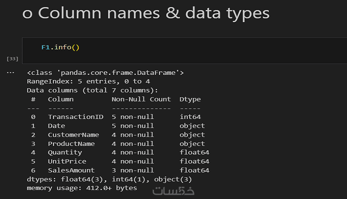Screen dimensions: 347x199
Task: Select the Date column name in output
Action: [56, 126]
